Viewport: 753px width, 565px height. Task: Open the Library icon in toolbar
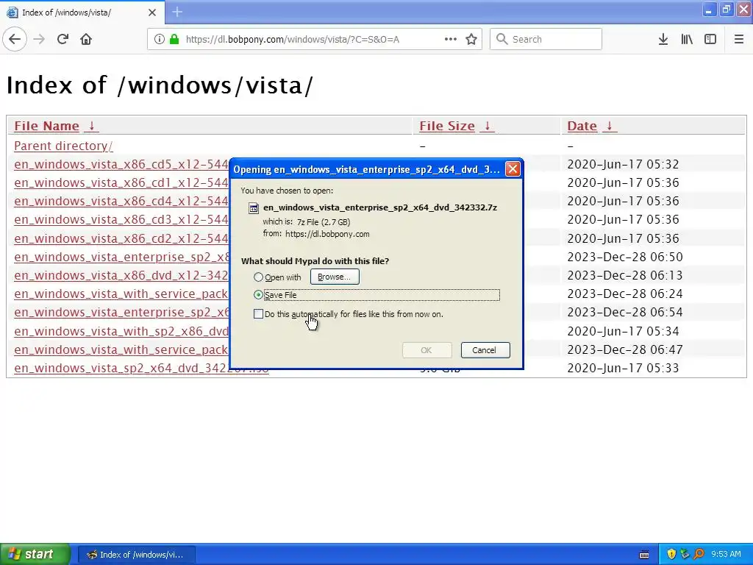click(687, 39)
